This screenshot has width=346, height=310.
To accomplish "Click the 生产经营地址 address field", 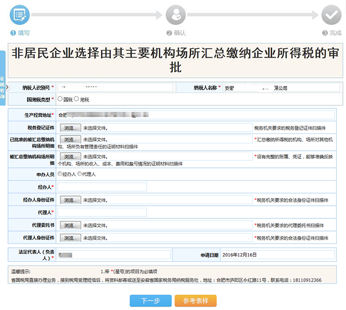I will pyautogui.click(x=196, y=115).
